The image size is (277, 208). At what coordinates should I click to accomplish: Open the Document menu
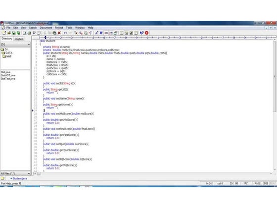(46, 28)
